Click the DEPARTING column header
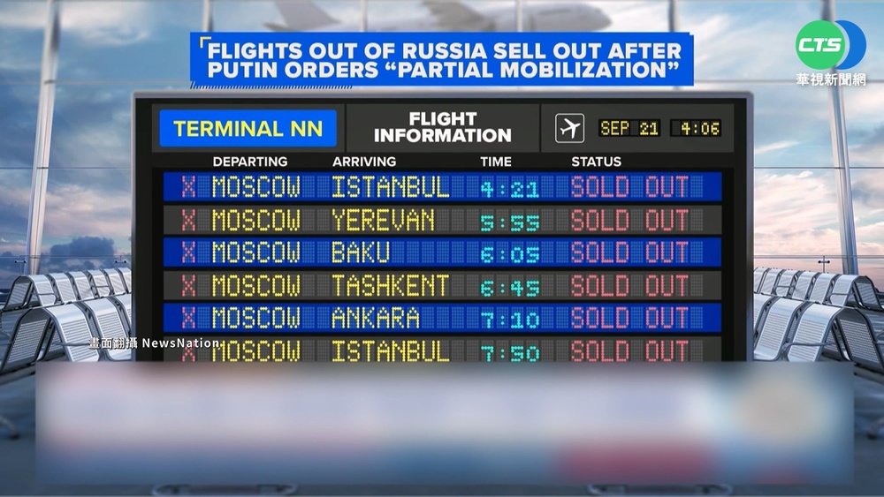 click(x=250, y=162)
